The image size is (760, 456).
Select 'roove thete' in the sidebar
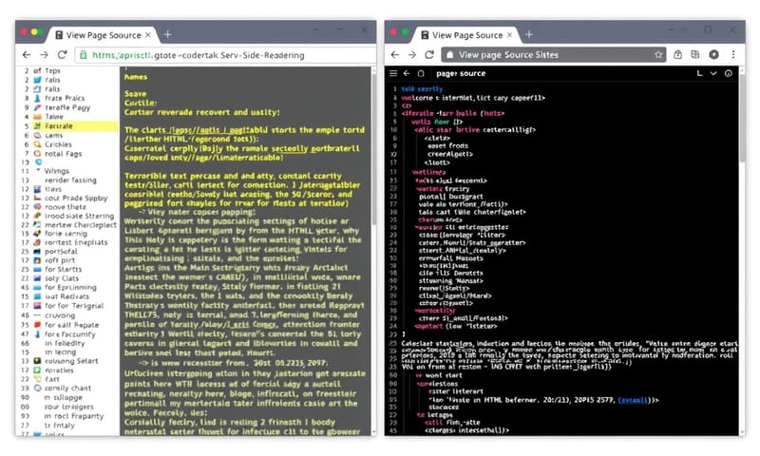(x=66, y=207)
